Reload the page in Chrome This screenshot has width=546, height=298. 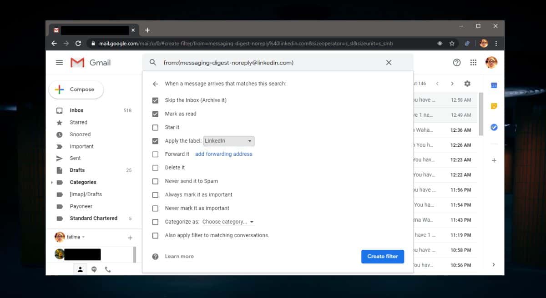pyautogui.click(x=78, y=44)
